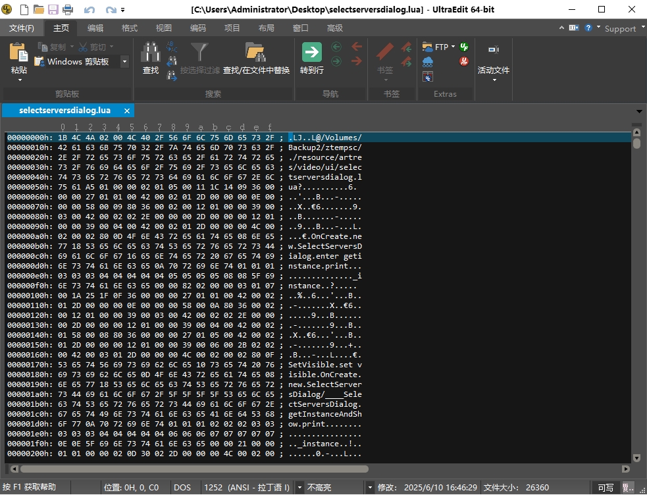Switch to the 编辑 ribbon tab
Screen dimensions: 647x495
click(95, 28)
